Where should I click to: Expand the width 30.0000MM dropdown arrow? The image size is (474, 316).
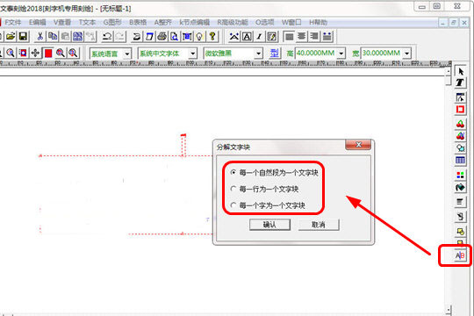tap(407, 54)
